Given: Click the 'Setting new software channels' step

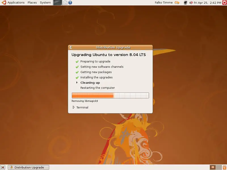Looking at the screenshot, I should tap(102, 67).
